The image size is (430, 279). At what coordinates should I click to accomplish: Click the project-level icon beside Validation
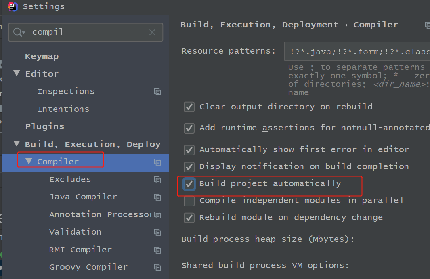[x=157, y=232]
